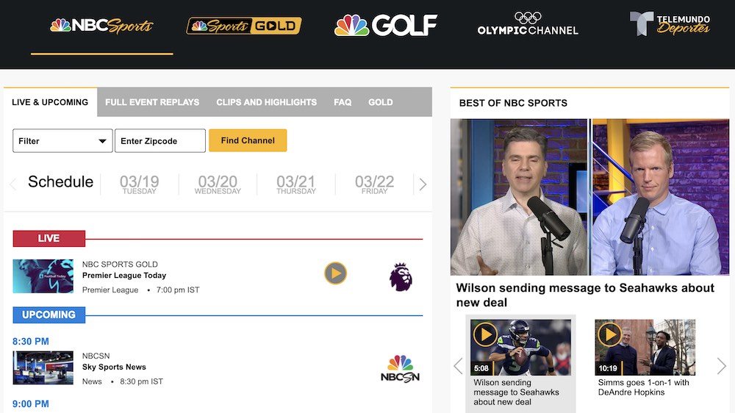This screenshot has width=735, height=413.
Task: Click the 9:00 PM time heading
Action: [x=30, y=403]
